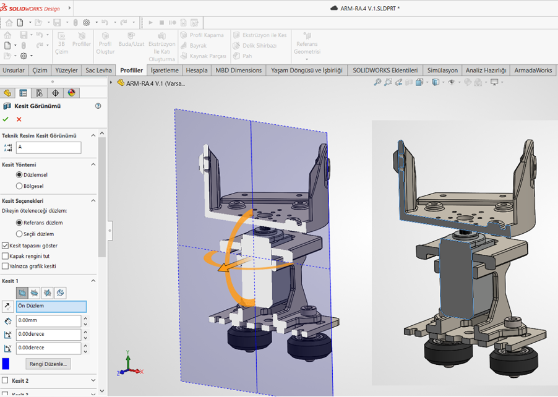Open the DisplayManager color wheel tab

(72, 93)
